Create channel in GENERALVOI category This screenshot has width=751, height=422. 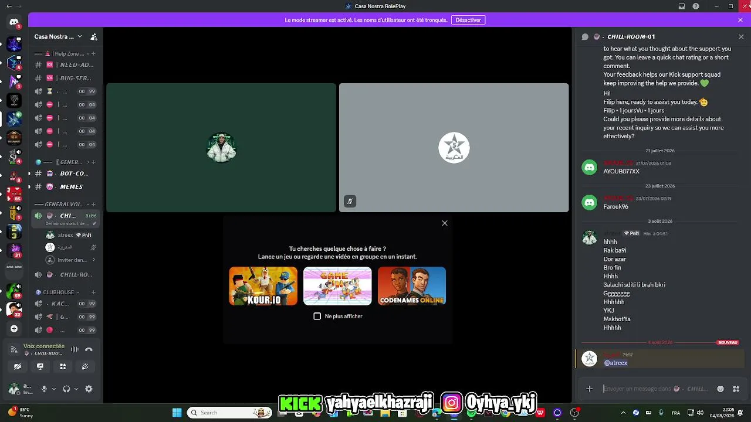coord(93,205)
